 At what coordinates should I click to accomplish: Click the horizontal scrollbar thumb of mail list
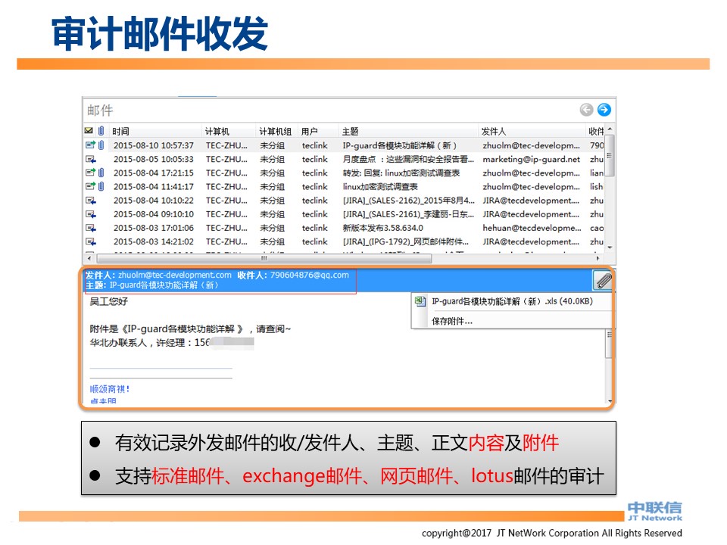[264, 258]
